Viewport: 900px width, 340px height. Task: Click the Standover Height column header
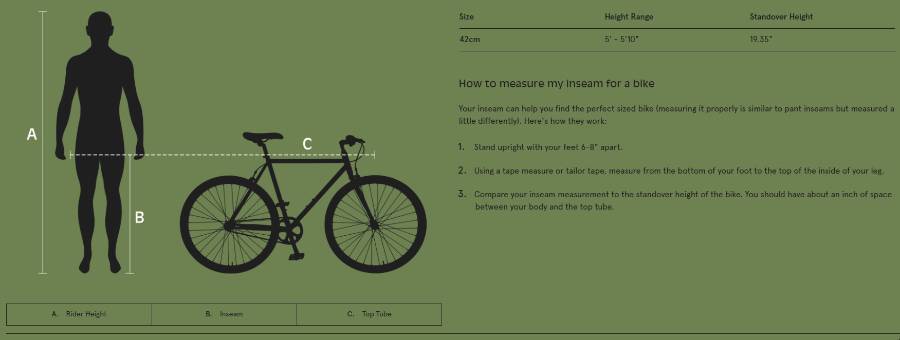(781, 17)
